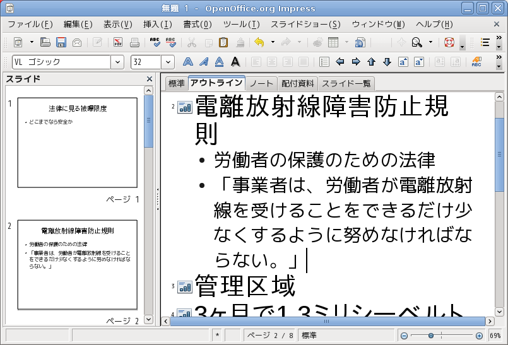Switch to the スライド一覧 tab
Viewport: 508px width, 345px height.
pos(346,83)
